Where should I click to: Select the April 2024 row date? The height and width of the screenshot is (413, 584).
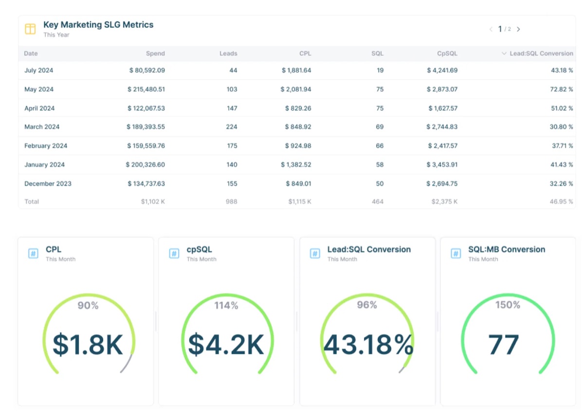coord(39,108)
